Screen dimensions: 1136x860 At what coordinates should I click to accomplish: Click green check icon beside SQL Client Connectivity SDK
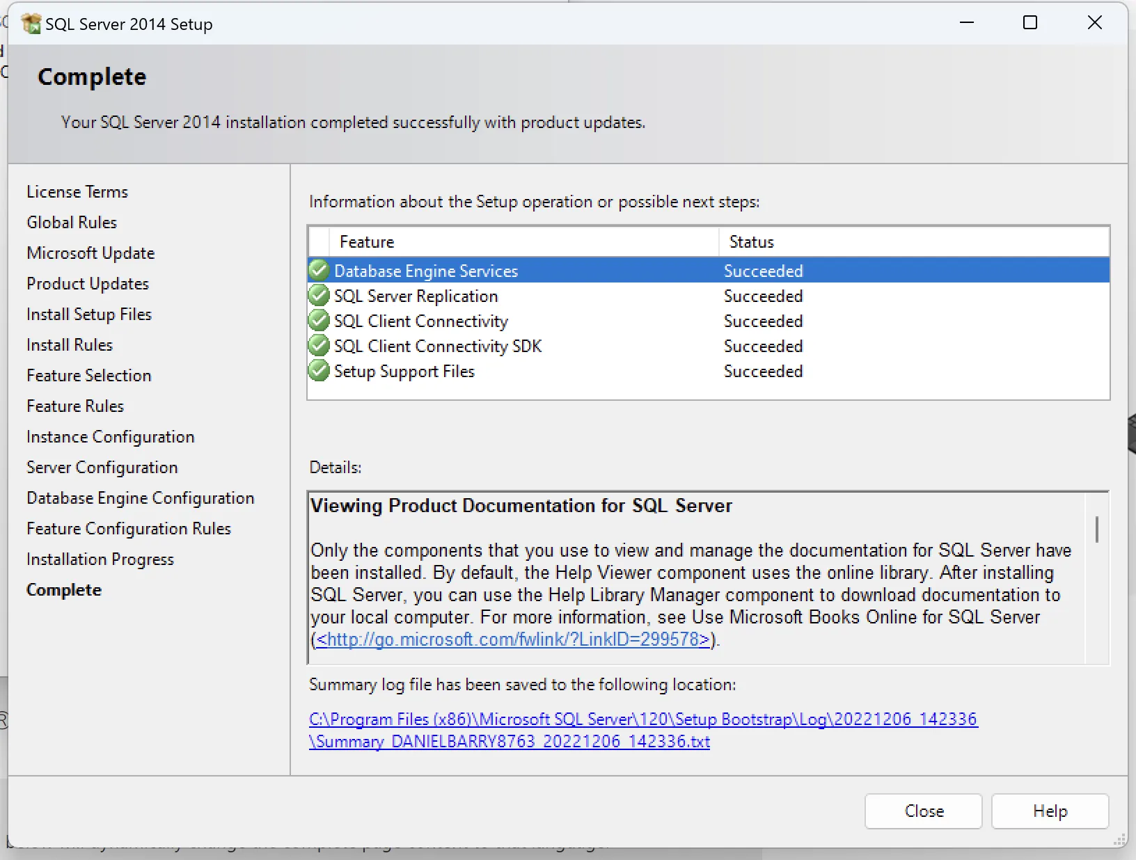pos(319,346)
